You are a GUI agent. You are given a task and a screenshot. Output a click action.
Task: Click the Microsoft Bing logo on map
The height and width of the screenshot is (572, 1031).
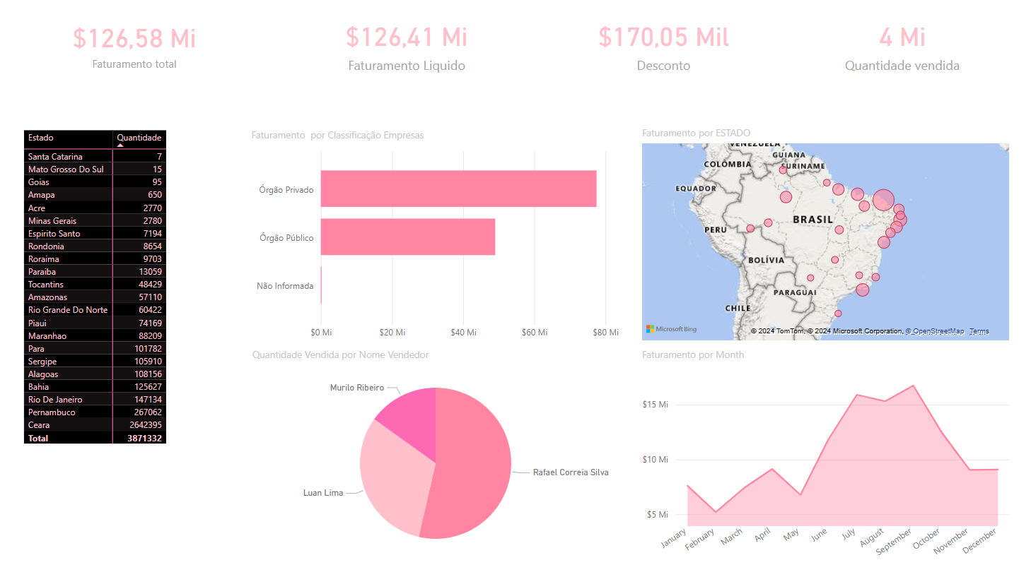[671, 329]
